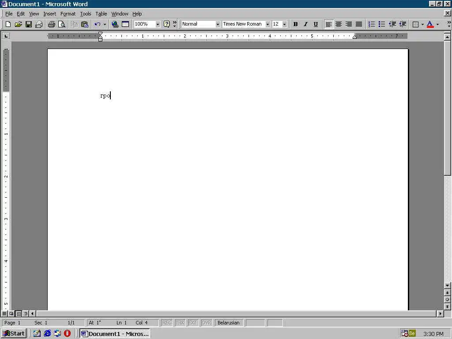The height and width of the screenshot is (339, 452).
Task: Click Tables and Borders icon
Action: tap(125, 24)
